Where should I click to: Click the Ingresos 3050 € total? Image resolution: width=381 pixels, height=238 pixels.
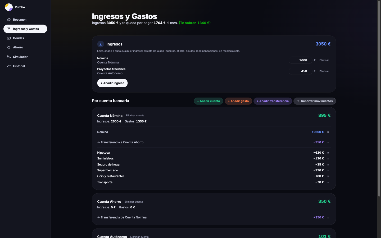point(323,44)
